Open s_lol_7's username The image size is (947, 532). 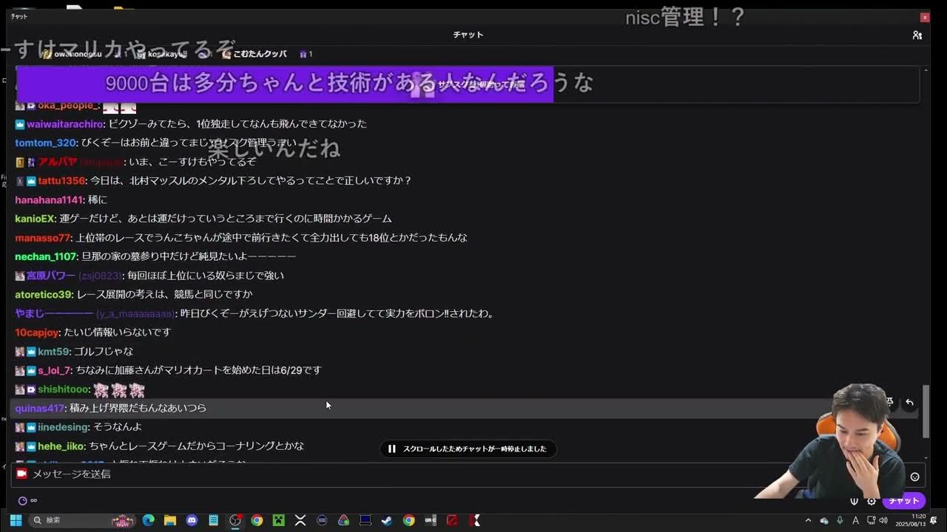point(54,370)
